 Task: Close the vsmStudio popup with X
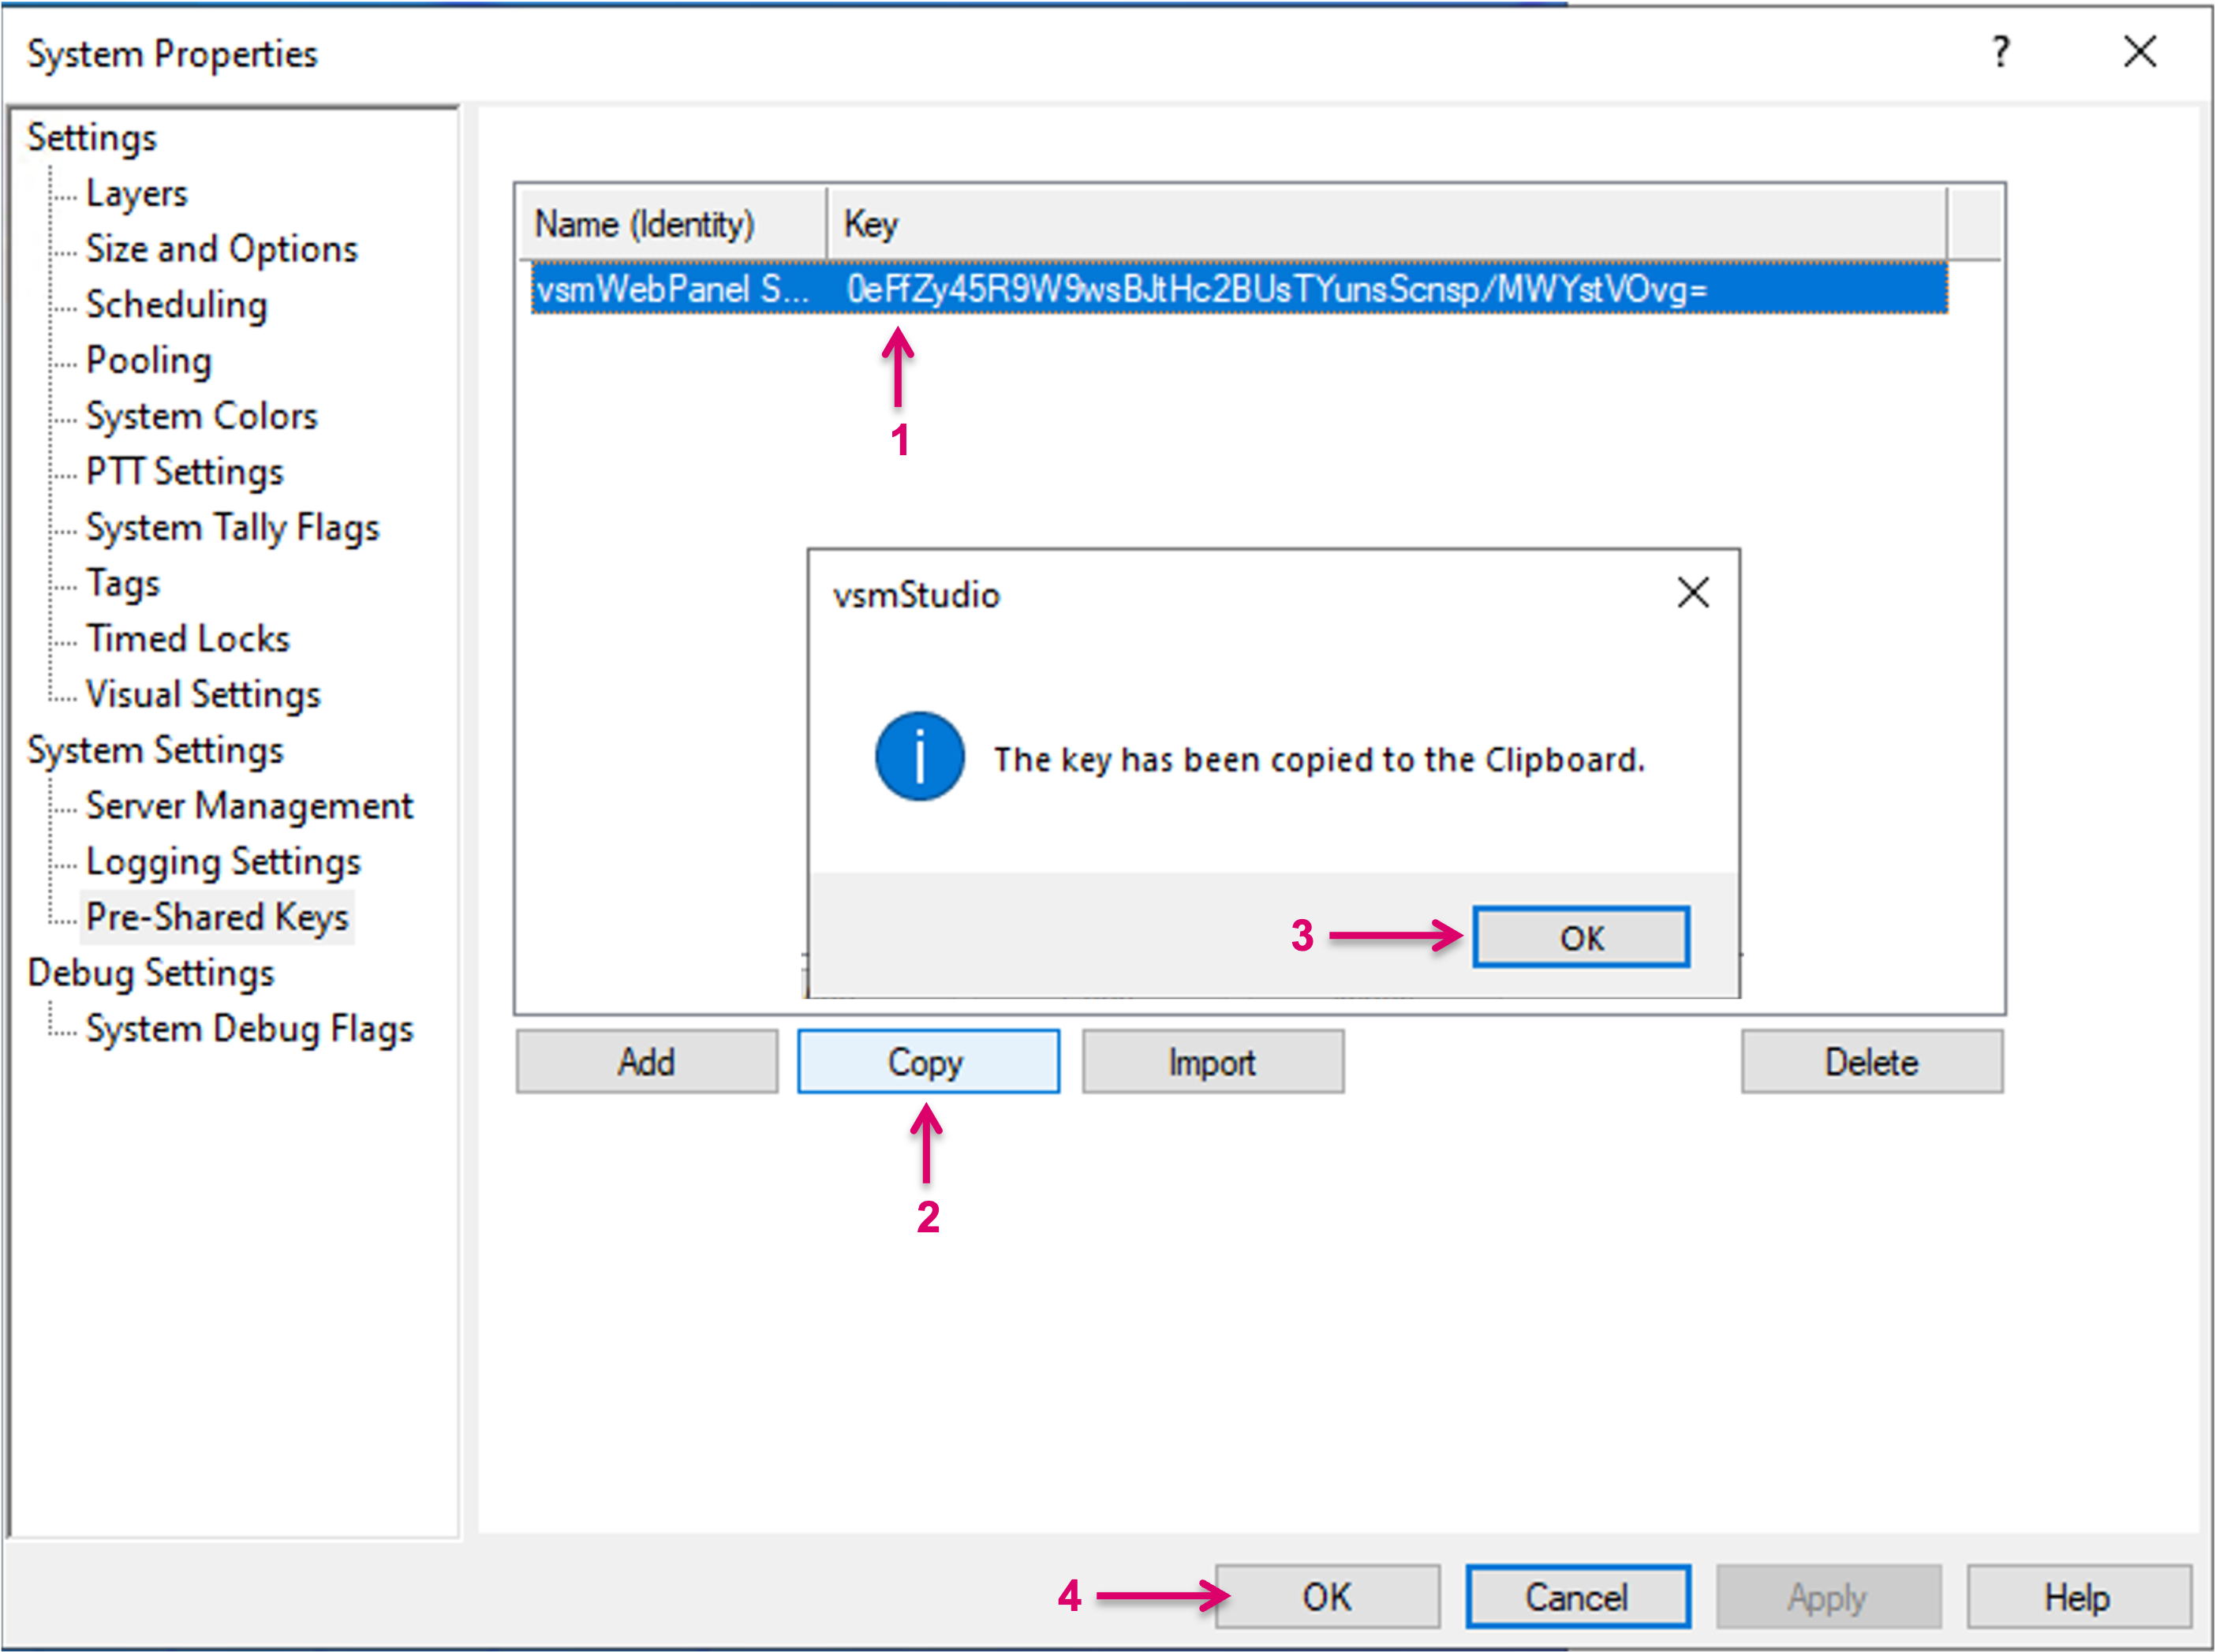coord(1692,593)
